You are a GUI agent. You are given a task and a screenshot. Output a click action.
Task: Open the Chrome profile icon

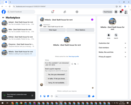point(125,6)
